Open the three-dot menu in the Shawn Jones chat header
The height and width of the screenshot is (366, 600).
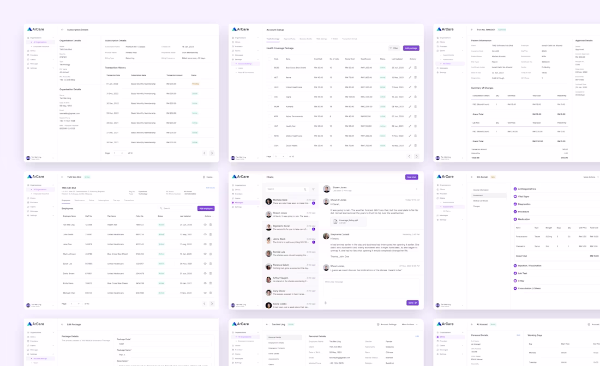[417, 189]
